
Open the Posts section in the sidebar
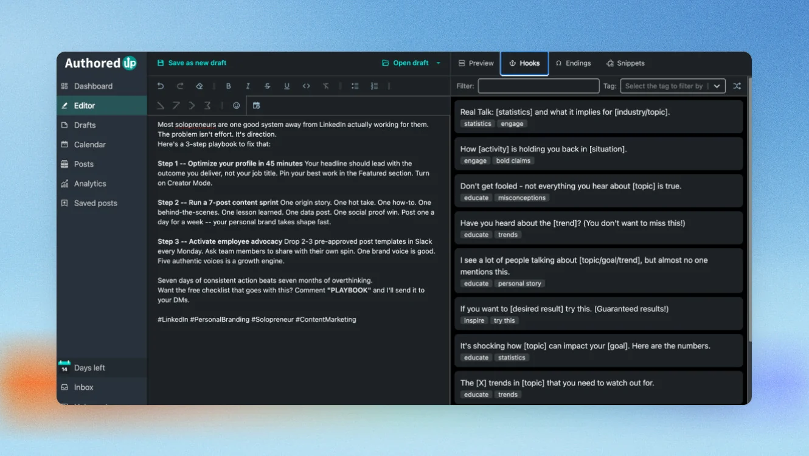102,164
